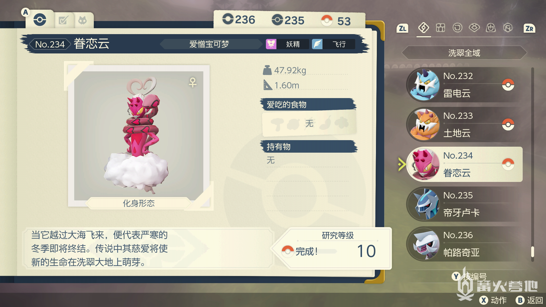Open the research tasks checklist tab
Image resolution: width=546 pixels, height=307 pixels.
pyautogui.click(x=63, y=20)
